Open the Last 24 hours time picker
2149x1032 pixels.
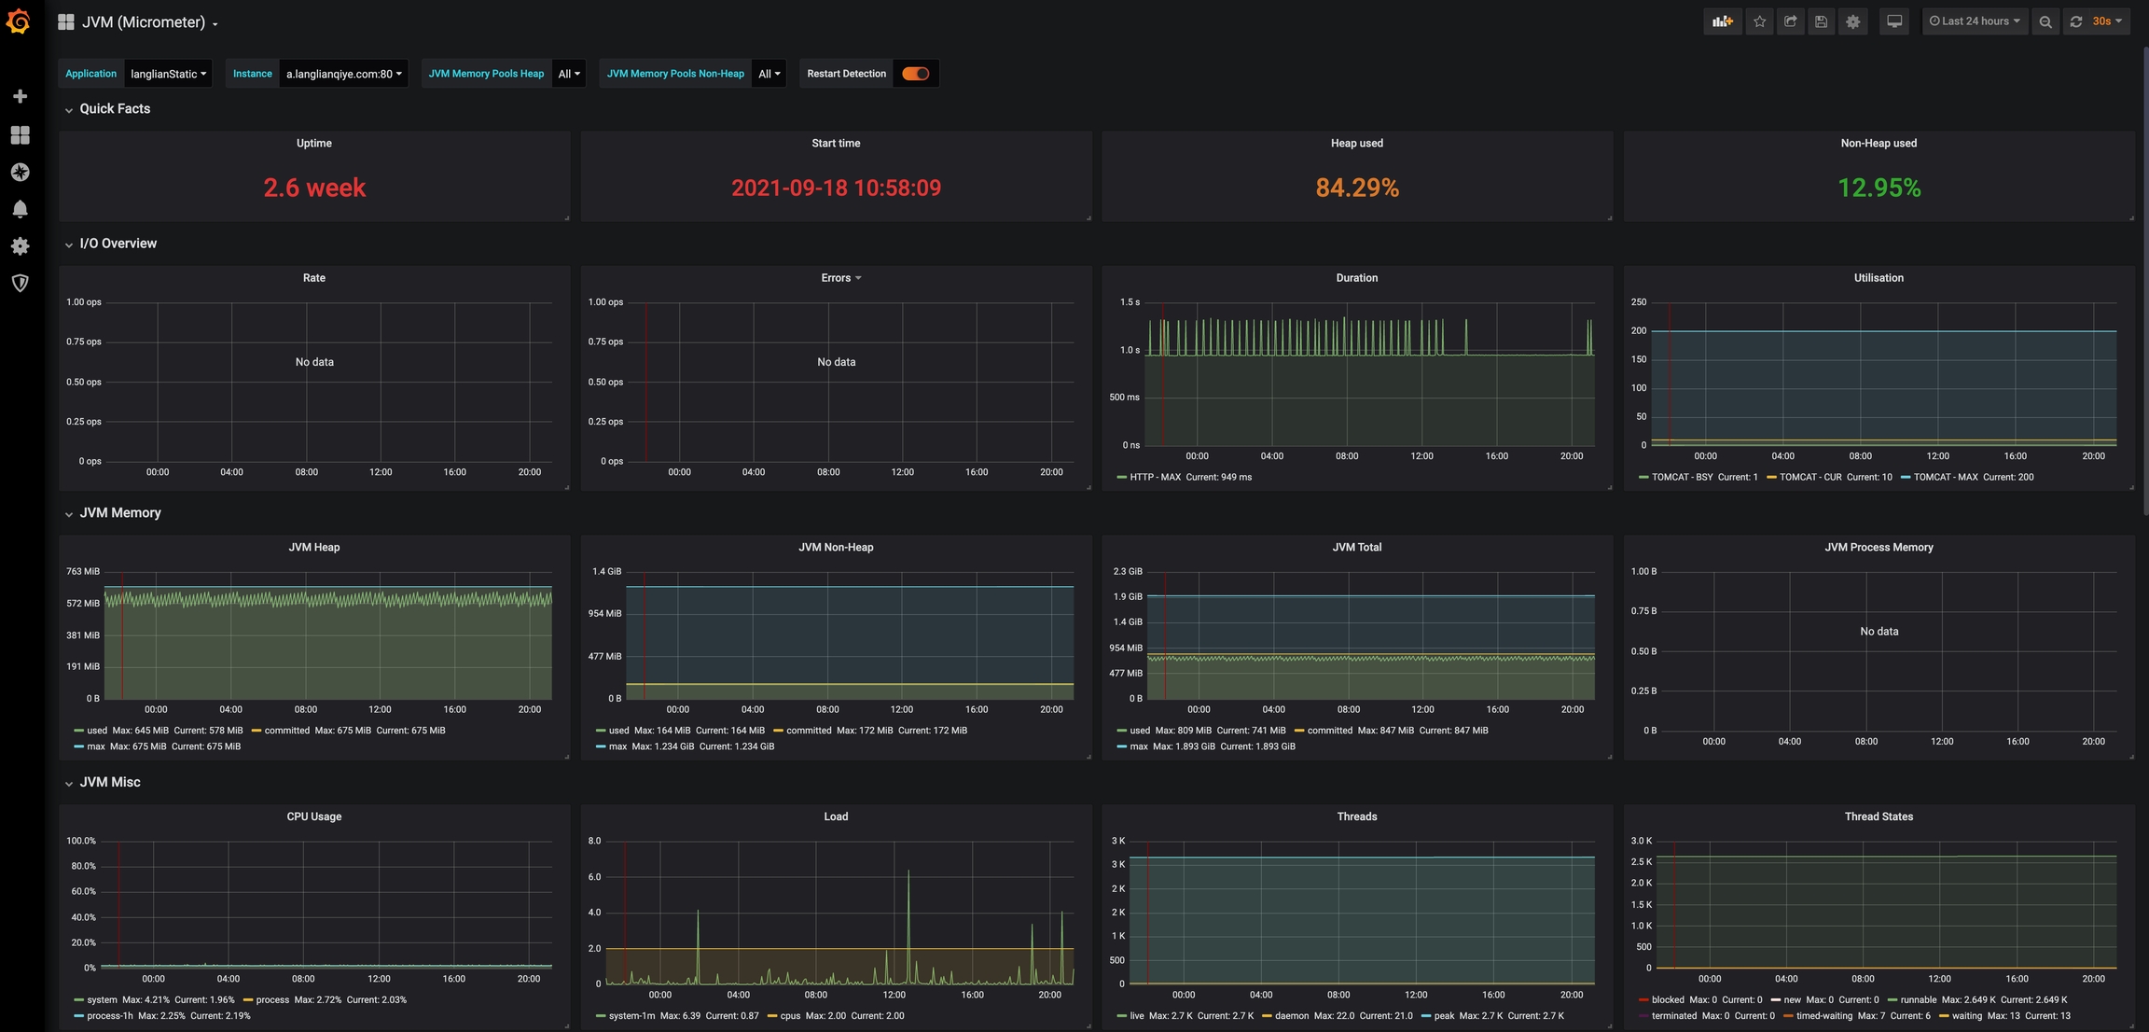point(1975,21)
